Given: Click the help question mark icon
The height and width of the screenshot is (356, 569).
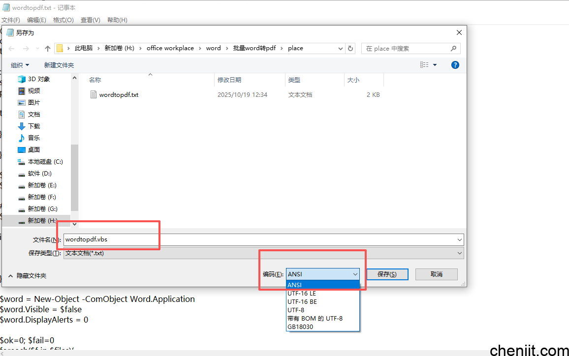Looking at the screenshot, I should pyautogui.click(x=455, y=65).
